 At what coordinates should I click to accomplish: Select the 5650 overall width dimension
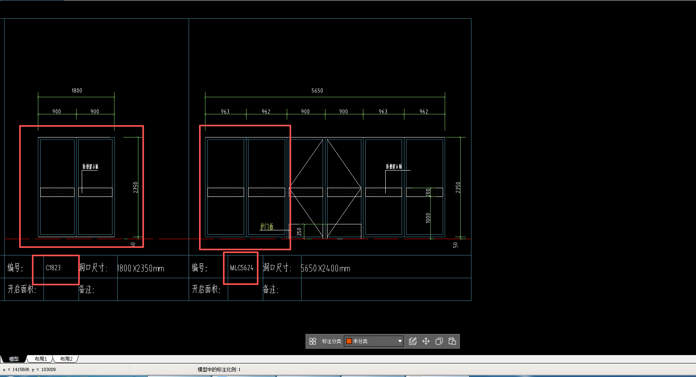coord(317,90)
